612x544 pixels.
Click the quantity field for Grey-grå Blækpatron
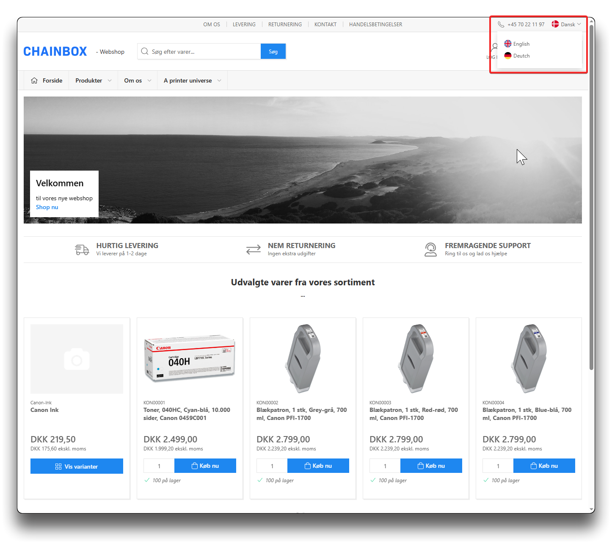click(x=272, y=466)
